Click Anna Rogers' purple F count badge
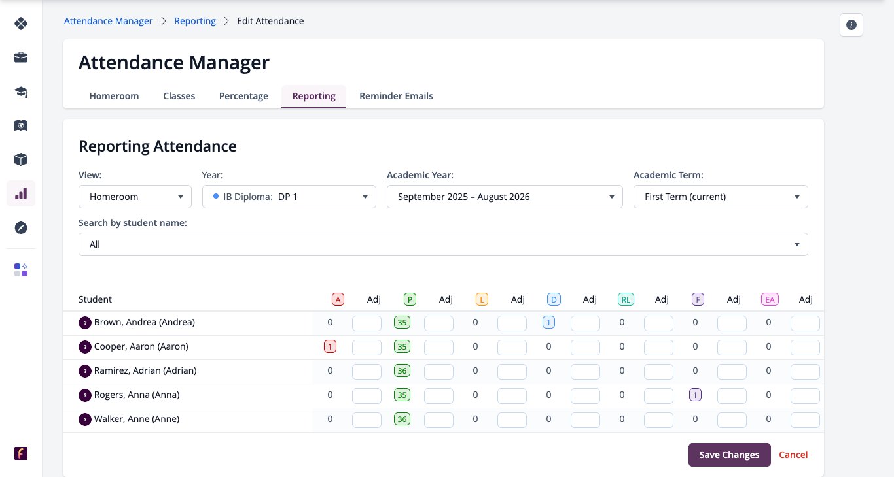 click(695, 395)
